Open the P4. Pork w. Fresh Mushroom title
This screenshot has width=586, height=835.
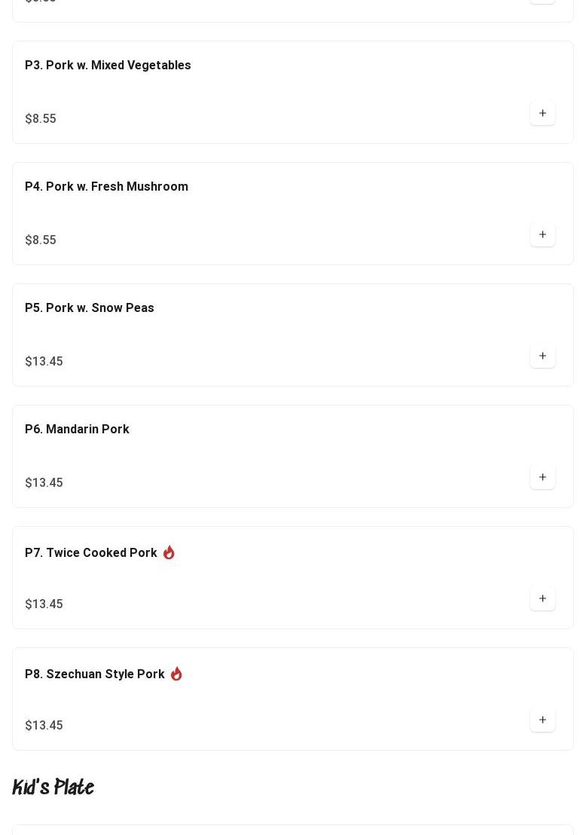pos(106,186)
